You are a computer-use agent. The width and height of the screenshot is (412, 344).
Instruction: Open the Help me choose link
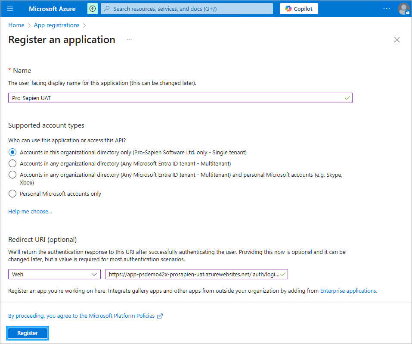click(x=30, y=211)
